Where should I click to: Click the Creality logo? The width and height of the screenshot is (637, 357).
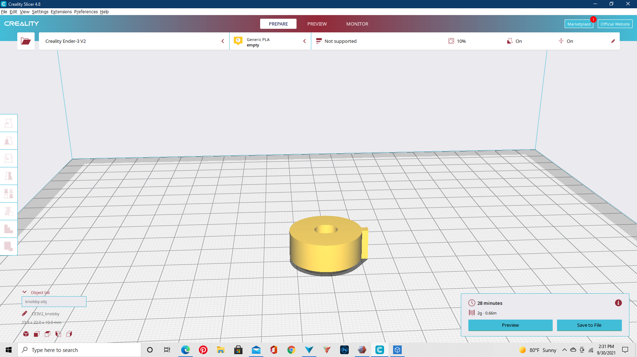[x=22, y=24]
